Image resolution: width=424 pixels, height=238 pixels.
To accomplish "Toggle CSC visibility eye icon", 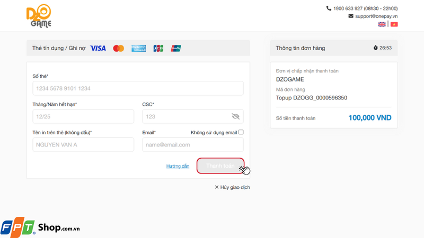I will point(235,116).
